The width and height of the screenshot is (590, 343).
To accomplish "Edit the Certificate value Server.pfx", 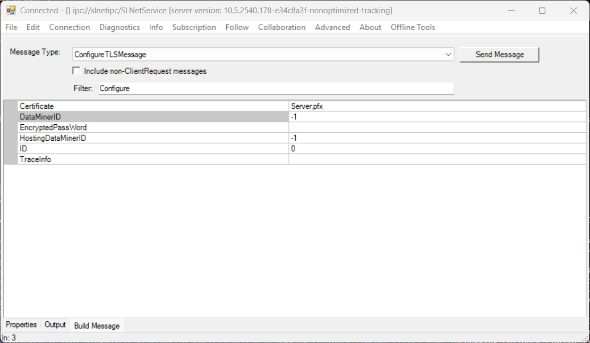I will click(437, 106).
